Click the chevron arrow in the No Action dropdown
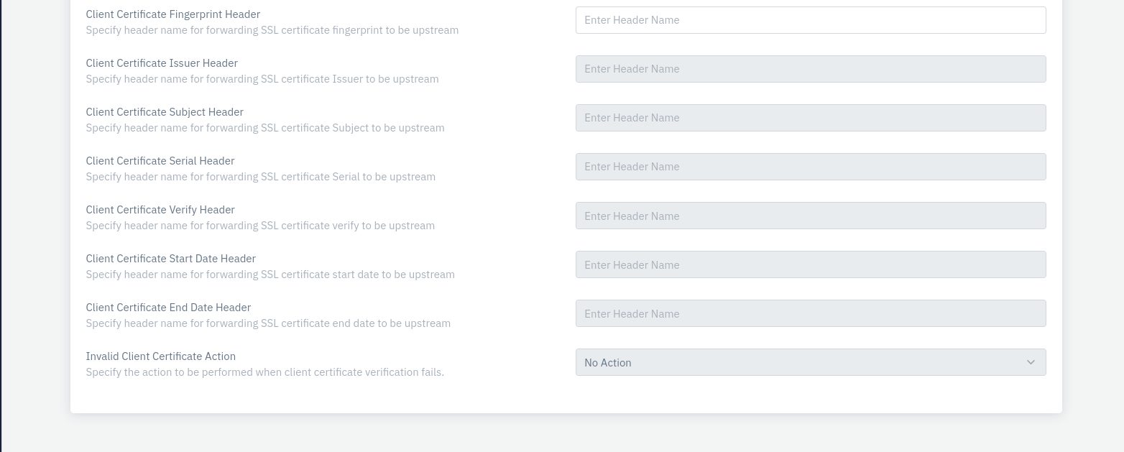This screenshot has width=1124, height=452. 1031,362
